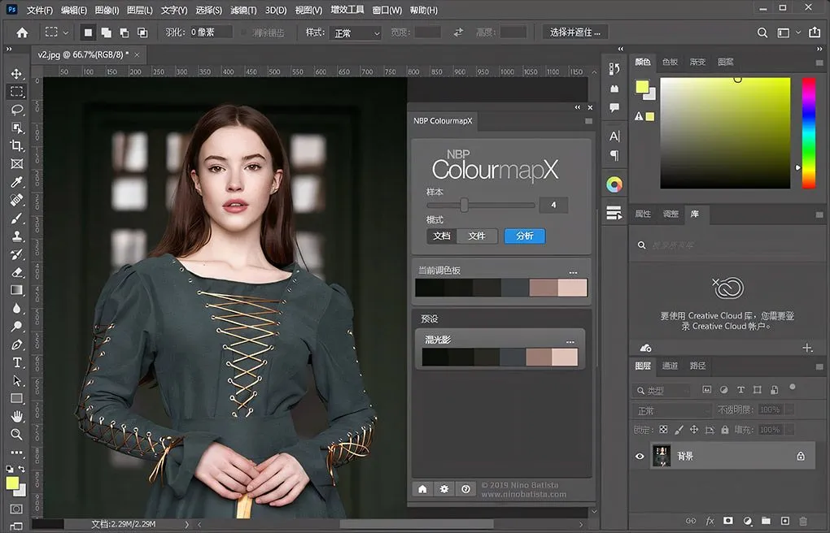Activate the Eyedropper tool
This screenshot has height=533, width=830.
(x=16, y=181)
